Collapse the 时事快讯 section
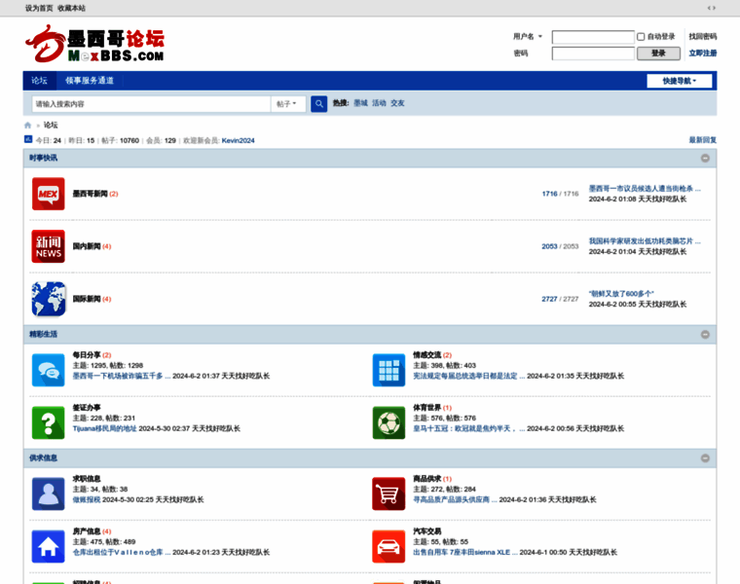Screen dimensions: 740x584 (x=705, y=158)
